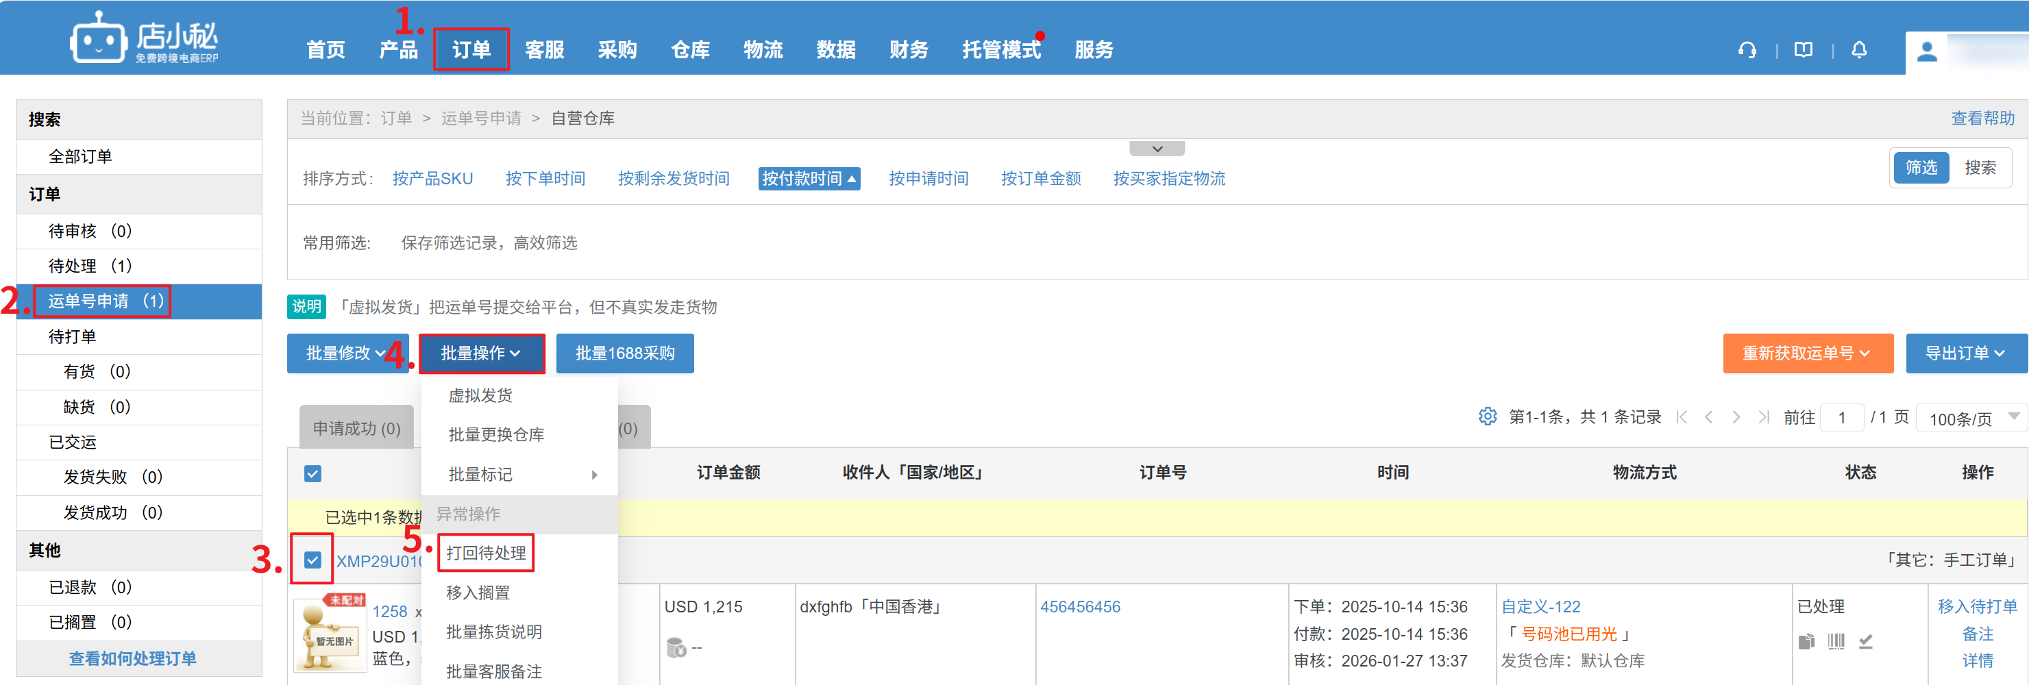This screenshot has width=2029, height=685.
Task: Open notifications via the bell icon
Action: tap(1859, 51)
